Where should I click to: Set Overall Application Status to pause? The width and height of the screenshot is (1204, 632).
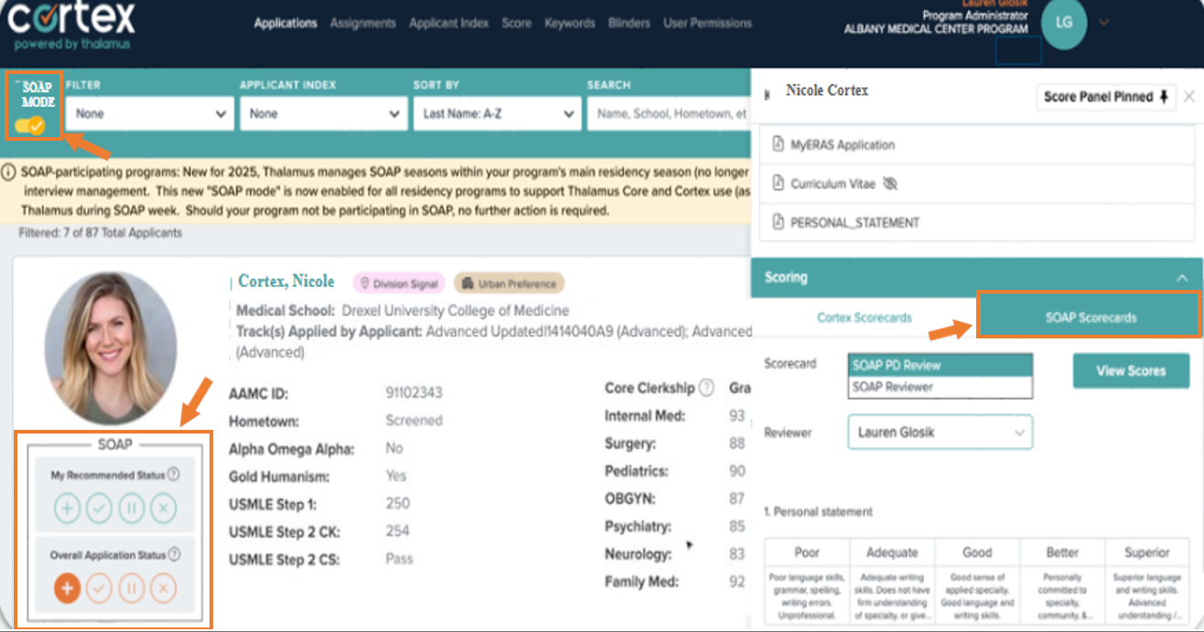pos(131,588)
